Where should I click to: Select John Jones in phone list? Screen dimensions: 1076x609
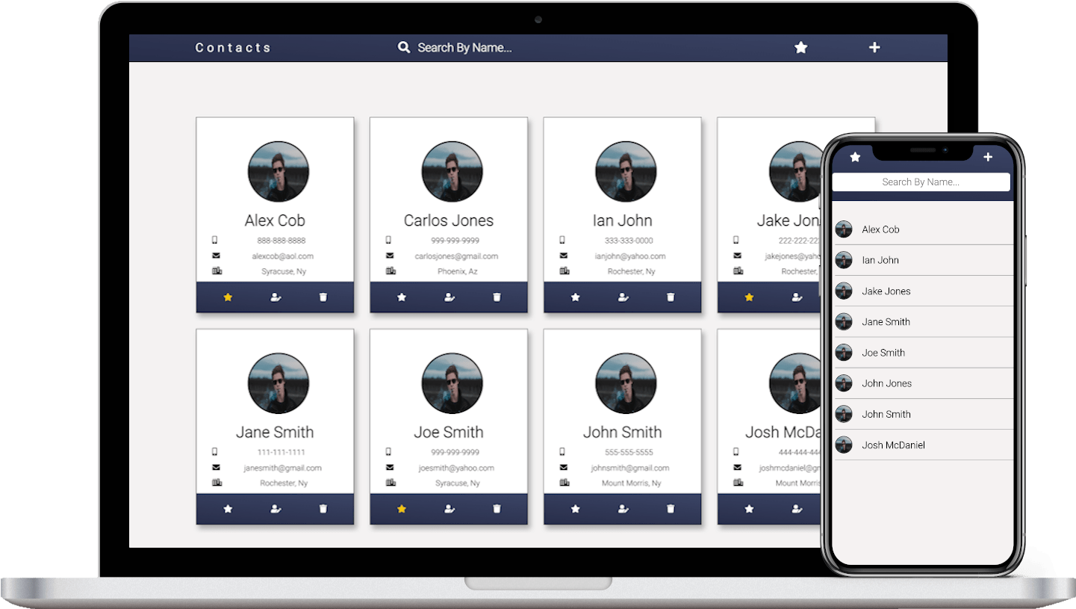[x=924, y=383]
